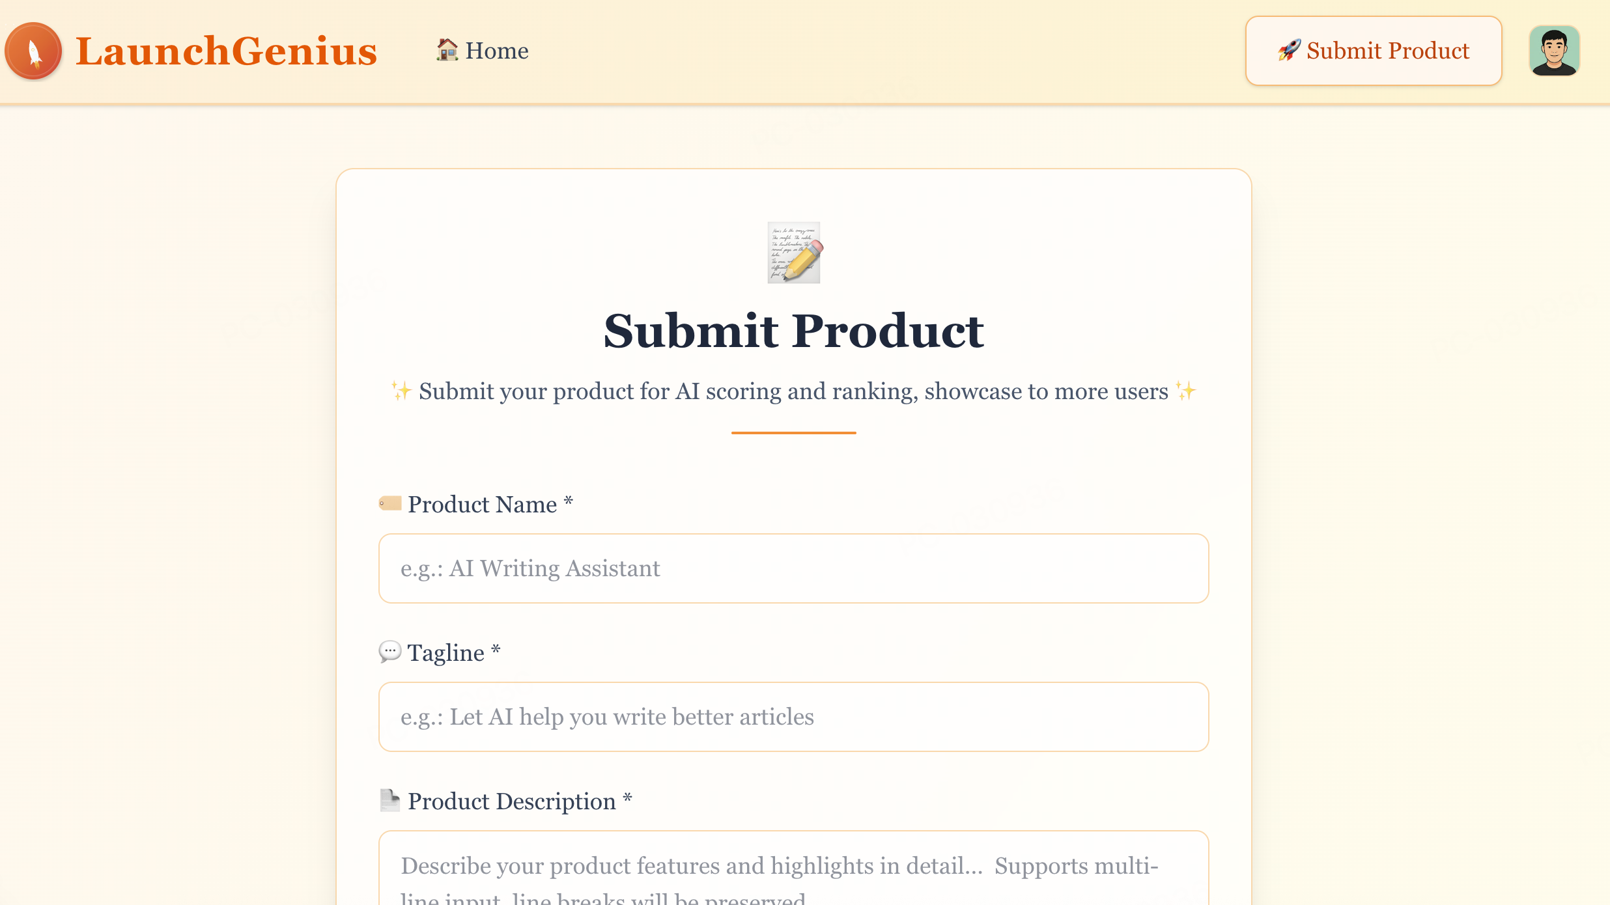
Task: Click the Tagline field label
Action: pos(446,653)
